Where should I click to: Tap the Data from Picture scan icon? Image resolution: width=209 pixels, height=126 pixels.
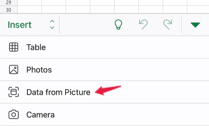[x=14, y=92]
